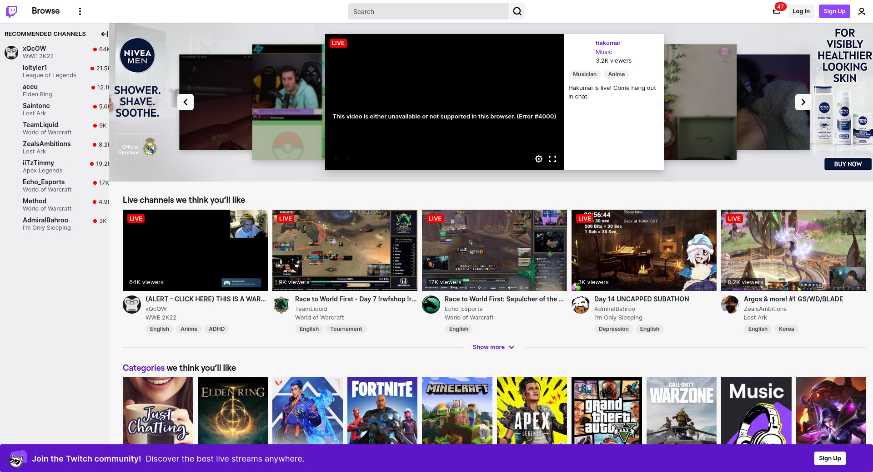This screenshot has width=873, height=472.
Task: Open the Browse tab
Action: 45,11
